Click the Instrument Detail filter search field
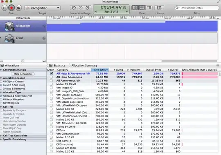 coord(197,8)
